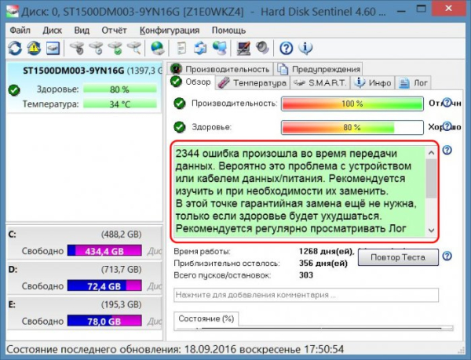Switch to the S.M.A.R.T. tab
Image resolution: width=471 pixels, height=360 pixels.
(x=321, y=82)
